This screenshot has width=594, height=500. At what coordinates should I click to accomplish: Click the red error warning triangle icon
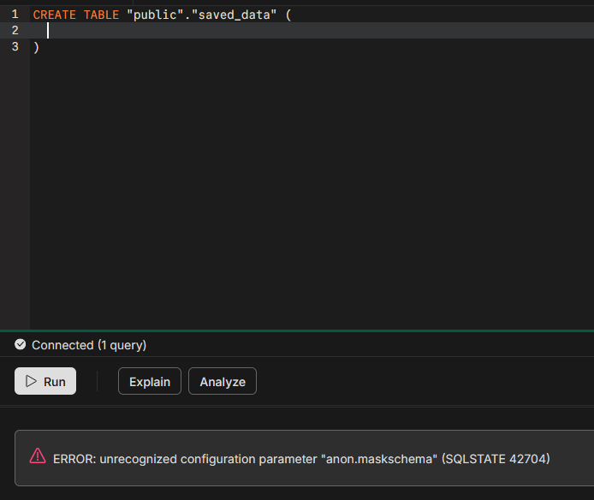point(38,456)
